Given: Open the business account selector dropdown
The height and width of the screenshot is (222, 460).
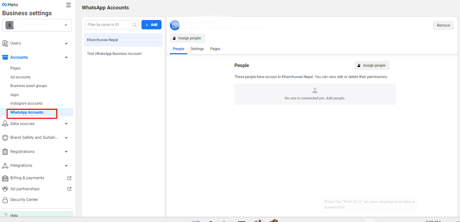Looking at the screenshot, I should [37, 25].
